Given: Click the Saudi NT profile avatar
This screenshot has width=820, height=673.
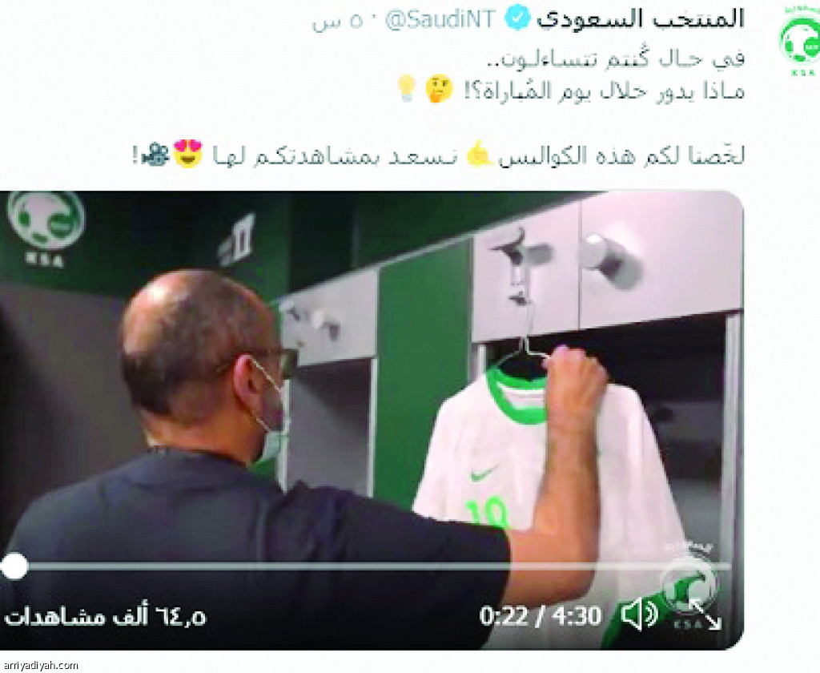Looking at the screenshot, I should tap(800, 41).
